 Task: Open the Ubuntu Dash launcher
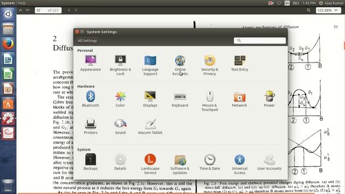coord(8,15)
